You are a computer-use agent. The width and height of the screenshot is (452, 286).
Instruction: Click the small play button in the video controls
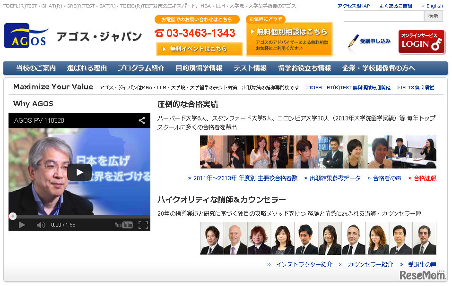tap(22, 225)
